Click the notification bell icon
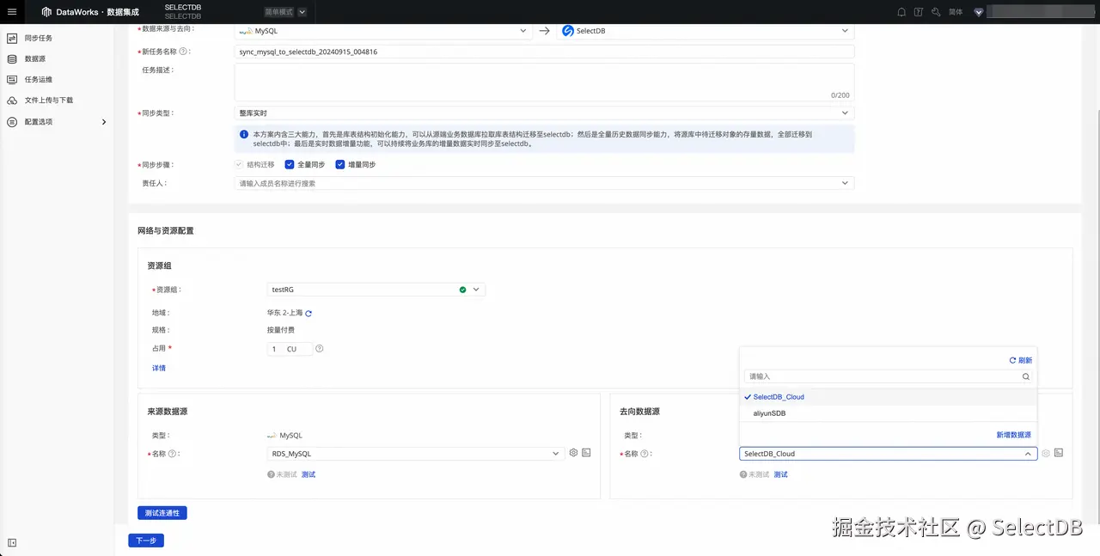The height and width of the screenshot is (556, 1100). 902,11
